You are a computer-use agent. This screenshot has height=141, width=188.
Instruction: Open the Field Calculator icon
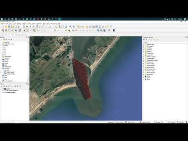(94, 27)
